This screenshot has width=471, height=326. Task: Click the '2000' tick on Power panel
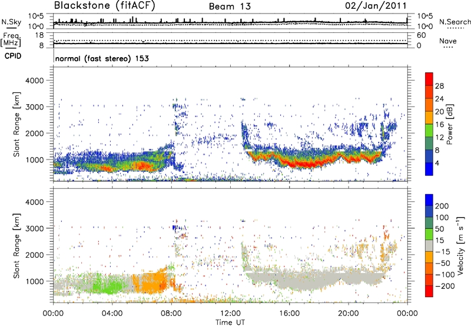pos(34,133)
